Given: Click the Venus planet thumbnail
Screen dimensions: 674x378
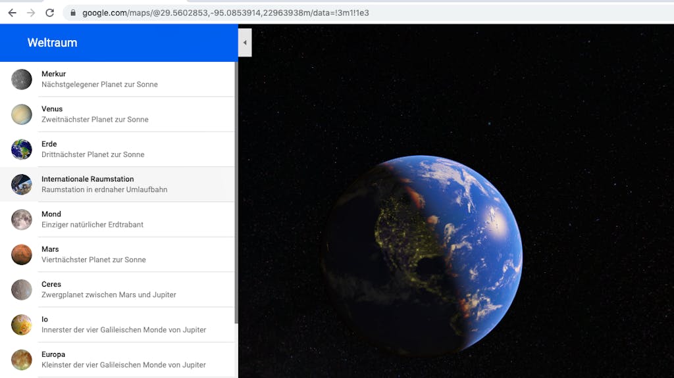Looking at the screenshot, I should pos(22,114).
